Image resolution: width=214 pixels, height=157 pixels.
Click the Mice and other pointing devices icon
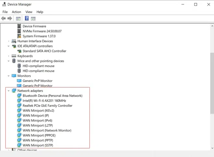tap(14, 61)
